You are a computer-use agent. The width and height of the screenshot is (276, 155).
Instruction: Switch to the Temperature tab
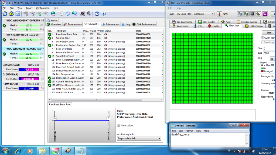pos(73,24)
